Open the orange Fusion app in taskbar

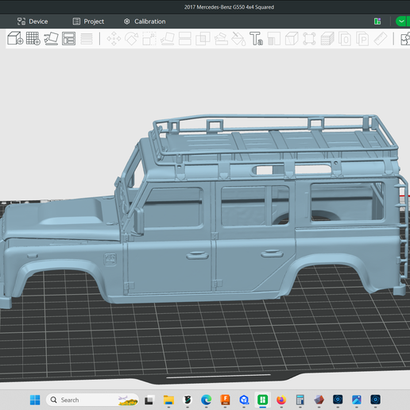(x=225, y=400)
